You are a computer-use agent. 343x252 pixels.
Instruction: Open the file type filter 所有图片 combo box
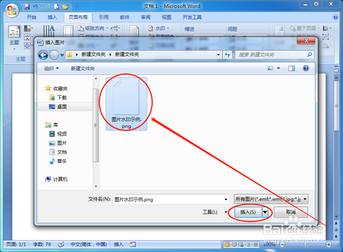coord(271,199)
